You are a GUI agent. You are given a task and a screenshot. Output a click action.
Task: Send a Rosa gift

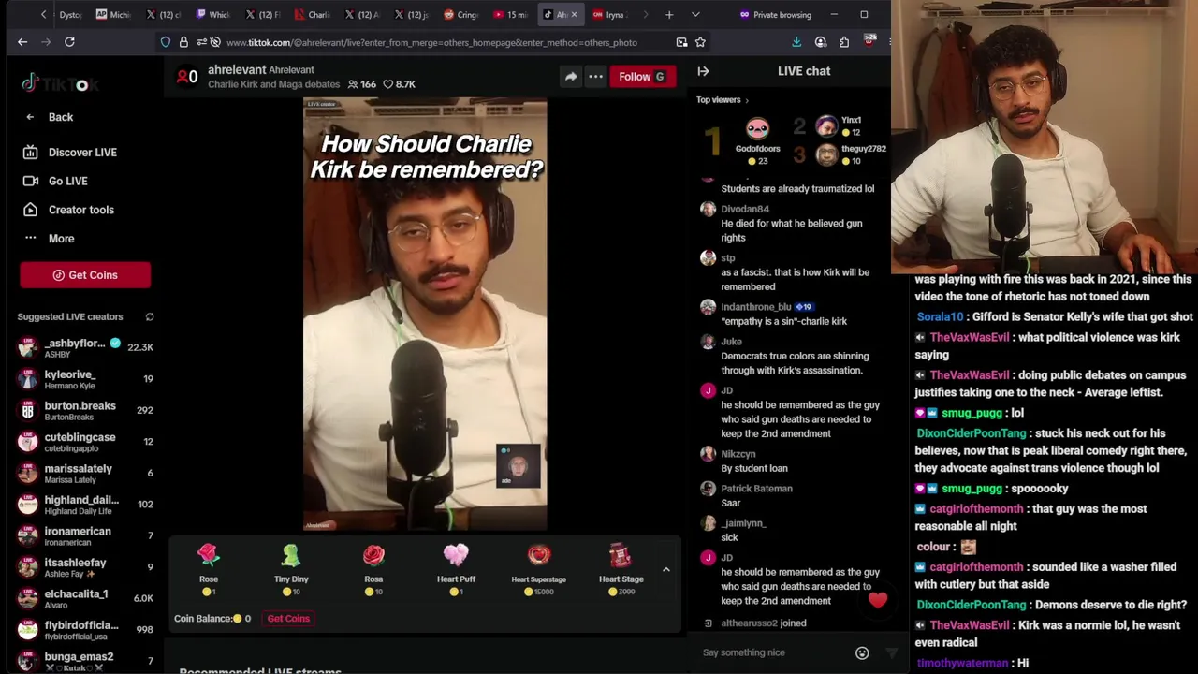click(373, 569)
